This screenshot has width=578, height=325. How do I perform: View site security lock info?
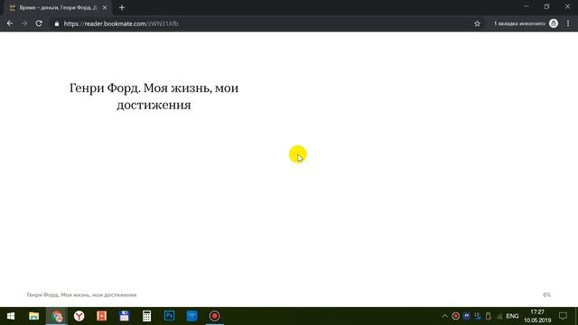[x=56, y=23]
